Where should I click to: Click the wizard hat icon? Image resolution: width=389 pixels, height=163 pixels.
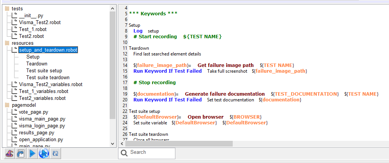point(10,153)
